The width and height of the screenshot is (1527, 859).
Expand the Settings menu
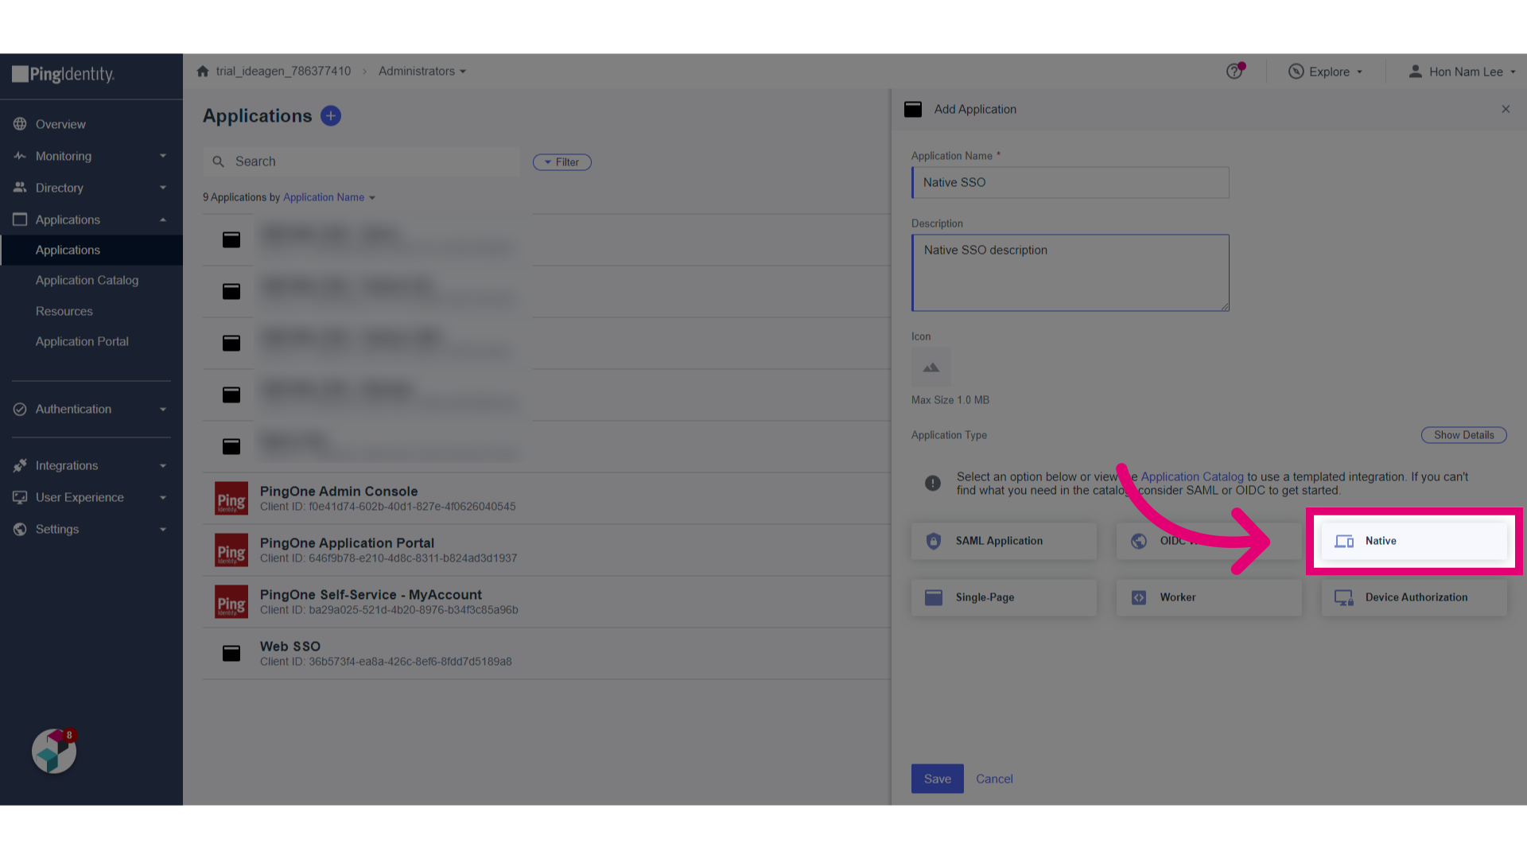163,529
